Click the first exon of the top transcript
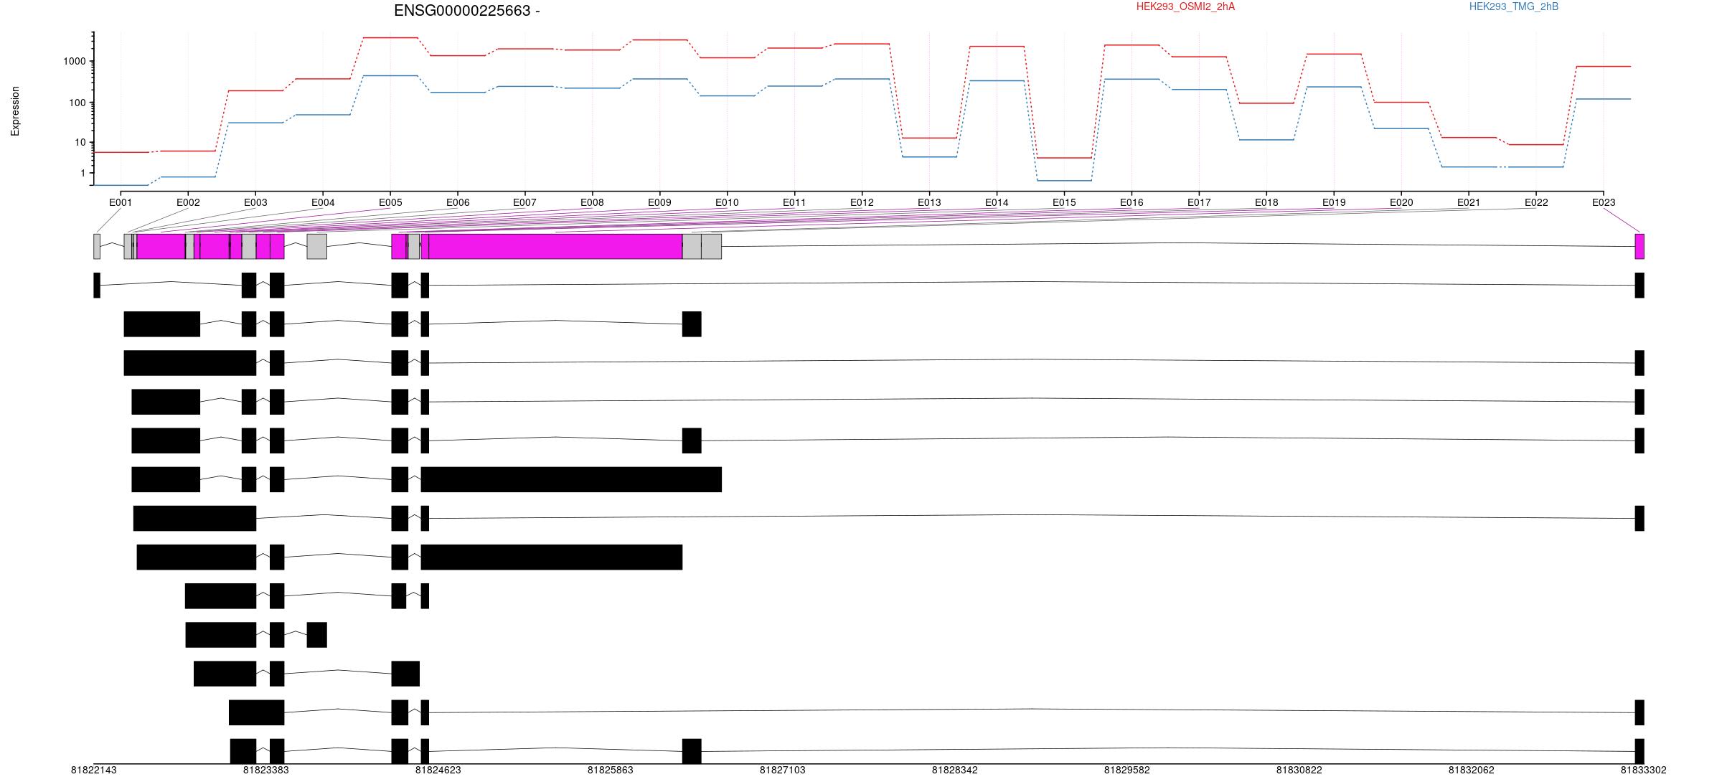 point(97,285)
